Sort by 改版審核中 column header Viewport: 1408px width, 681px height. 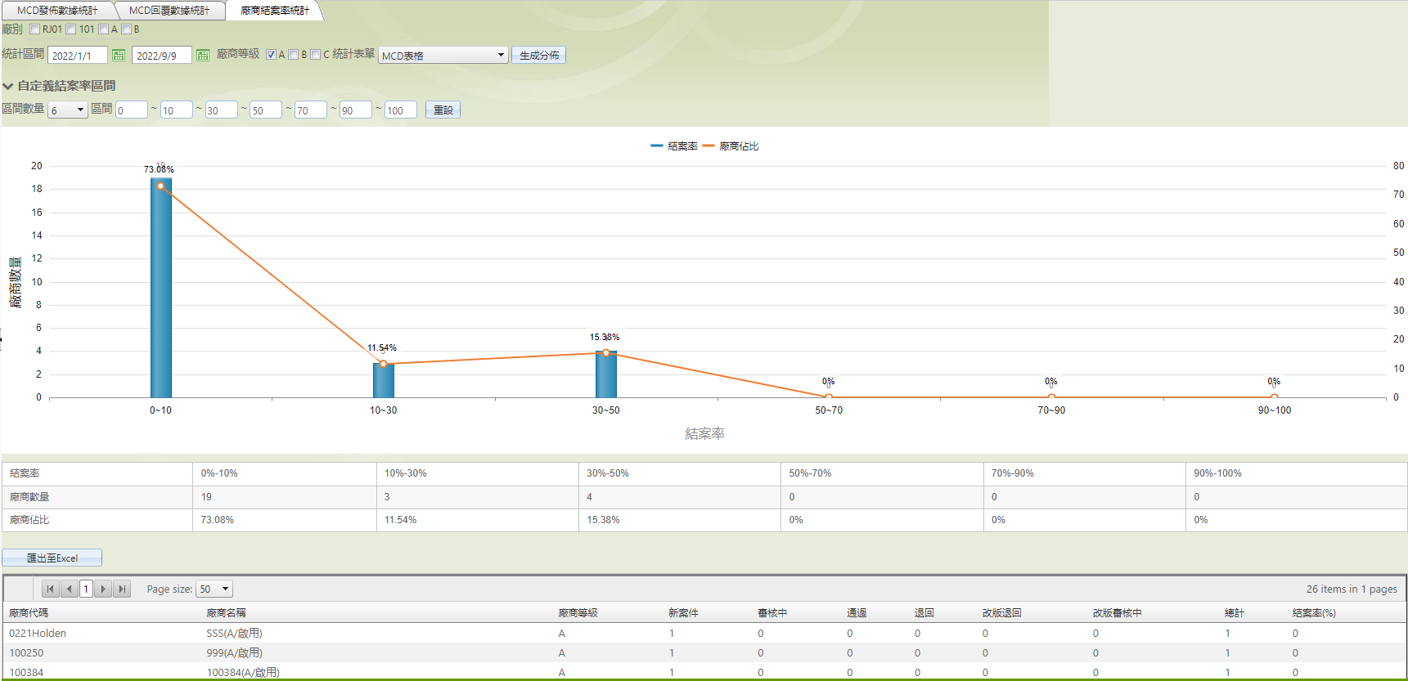[x=1118, y=612]
